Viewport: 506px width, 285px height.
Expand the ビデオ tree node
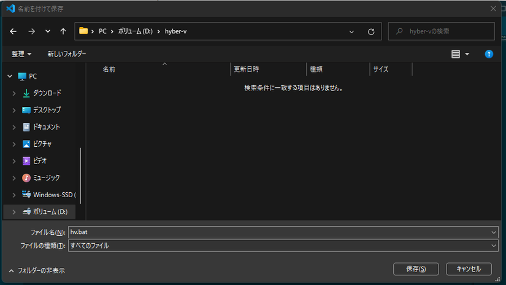click(x=14, y=161)
